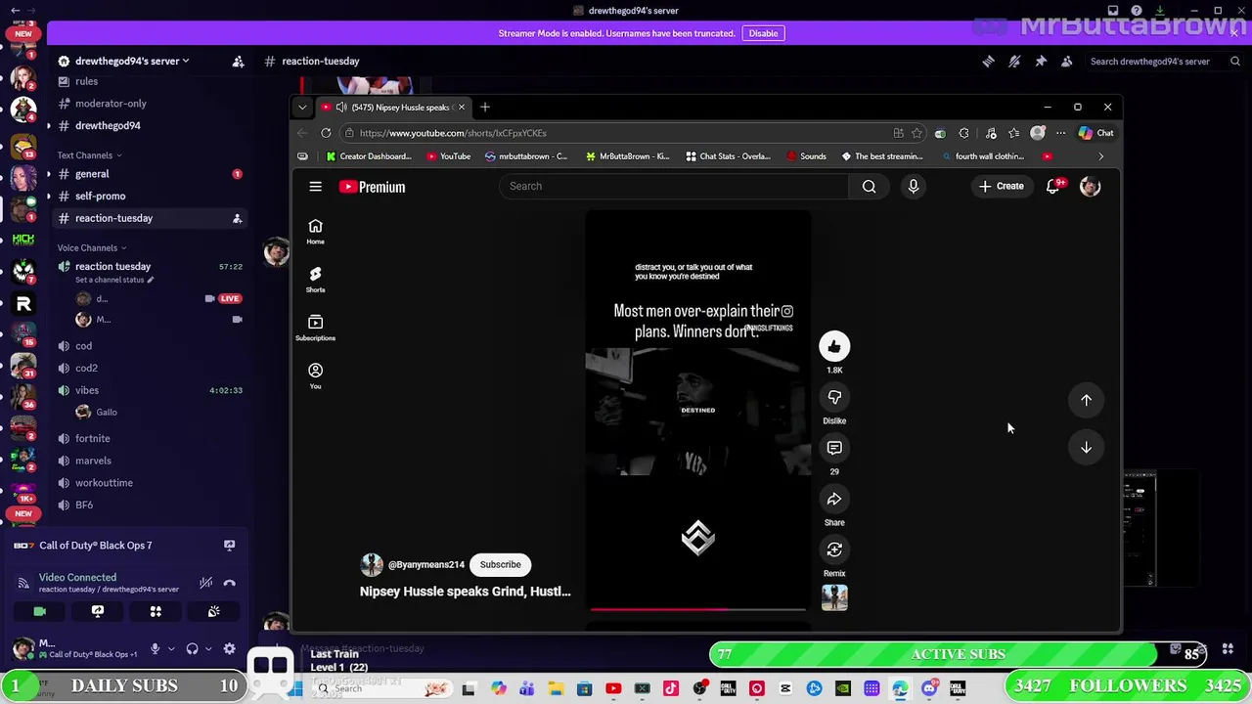
Task: Remix the current YouTube short
Action: (x=834, y=550)
